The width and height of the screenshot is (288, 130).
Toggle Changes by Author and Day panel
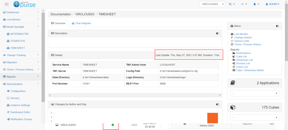tap(217, 104)
